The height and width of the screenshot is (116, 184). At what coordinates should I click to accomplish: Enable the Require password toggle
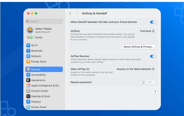click(x=142, y=82)
